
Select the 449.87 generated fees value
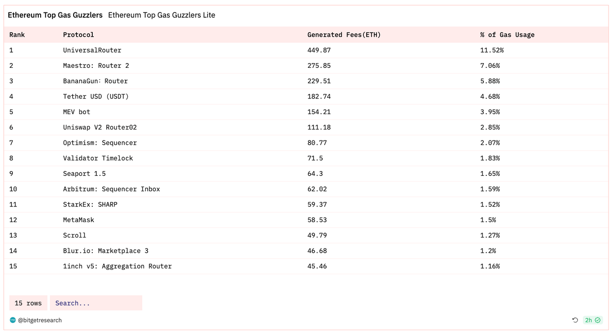click(x=319, y=50)
